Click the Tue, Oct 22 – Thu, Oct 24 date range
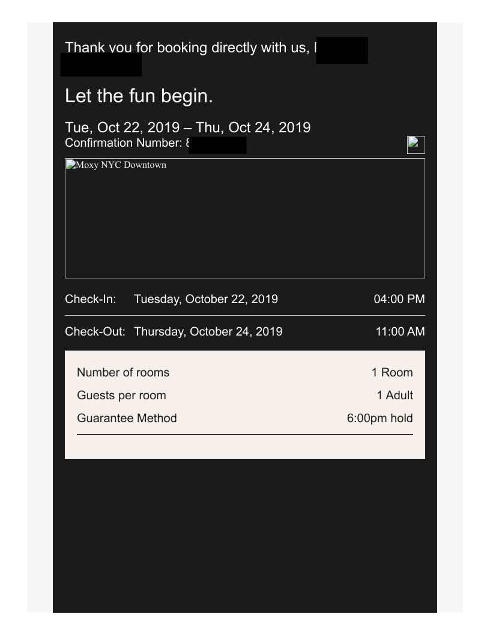Image resolution: width=490 pixels, height=635 pixels. point(187,127)
